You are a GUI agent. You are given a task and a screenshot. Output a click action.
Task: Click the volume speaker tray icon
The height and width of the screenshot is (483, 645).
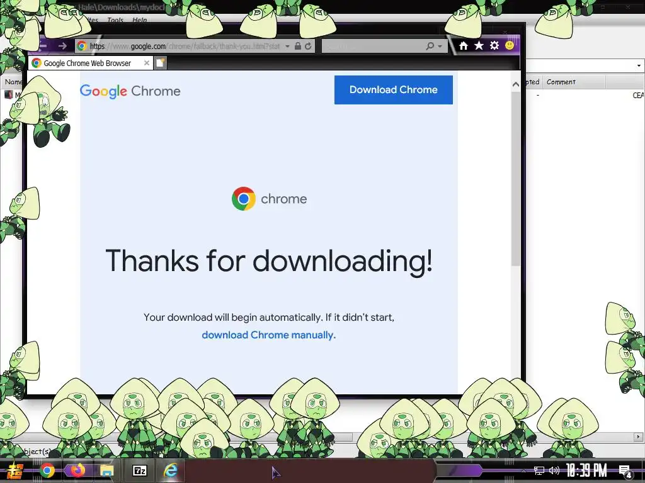[554, 470]
